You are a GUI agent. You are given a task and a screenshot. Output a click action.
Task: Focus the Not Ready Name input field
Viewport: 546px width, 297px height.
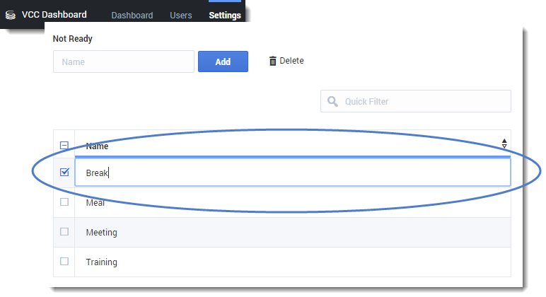(x=124, y=62)
